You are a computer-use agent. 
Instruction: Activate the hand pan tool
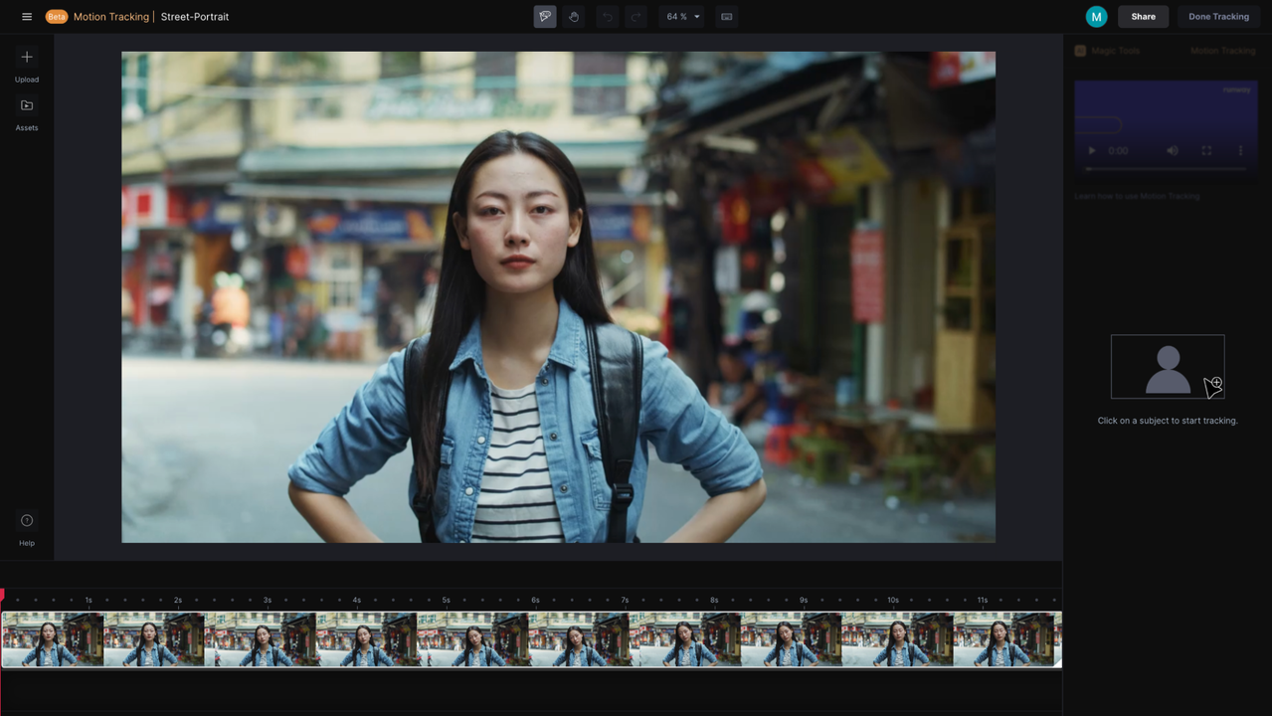pos(574,17)
